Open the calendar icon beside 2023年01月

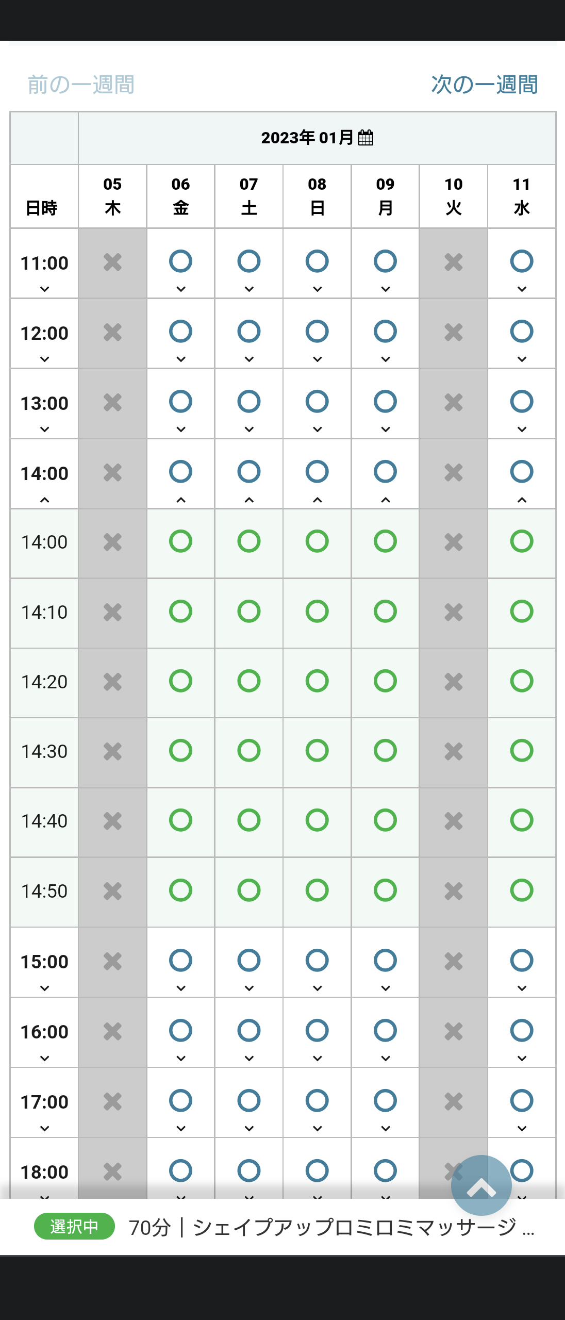[x=365, y=138]
